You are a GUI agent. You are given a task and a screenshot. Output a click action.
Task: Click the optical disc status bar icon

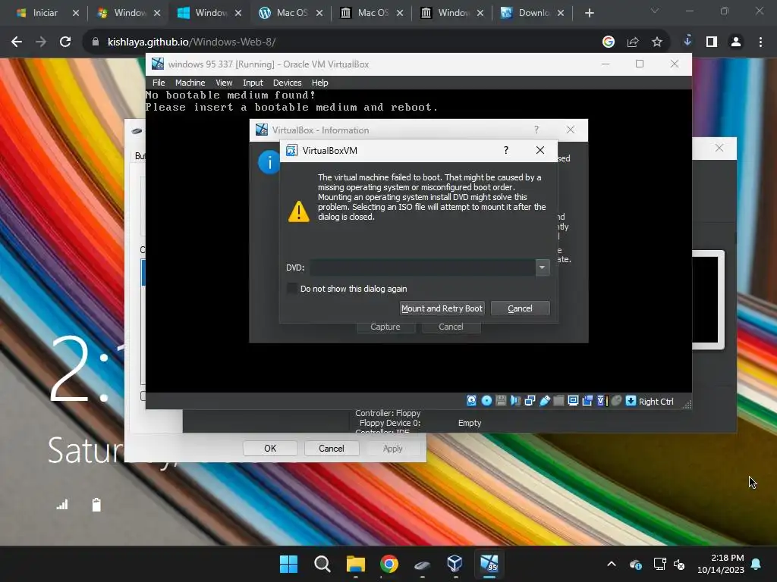coord(486,401)
